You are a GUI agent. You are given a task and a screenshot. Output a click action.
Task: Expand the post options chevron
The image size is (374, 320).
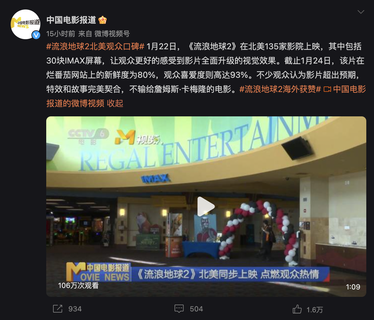(361, 12)
